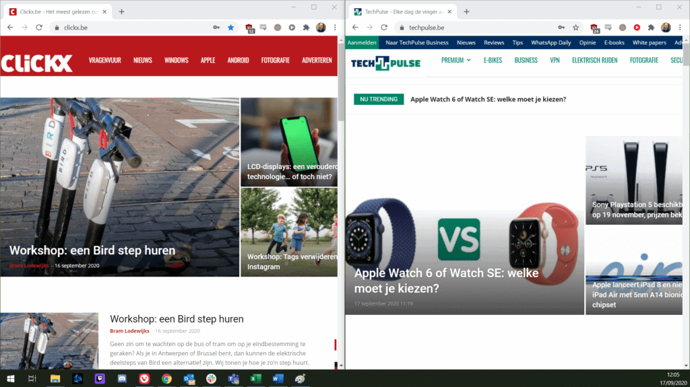Click the TechPulse logo
This screenshot has height=387, width=690.
(x=385, y=63)
